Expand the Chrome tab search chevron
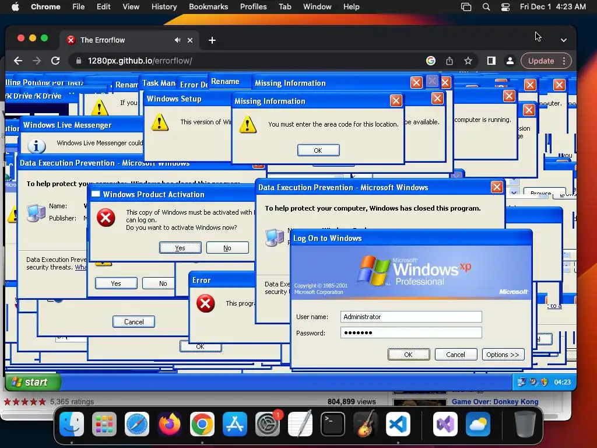This screenshot has width=597, height=448. [564, 40]
